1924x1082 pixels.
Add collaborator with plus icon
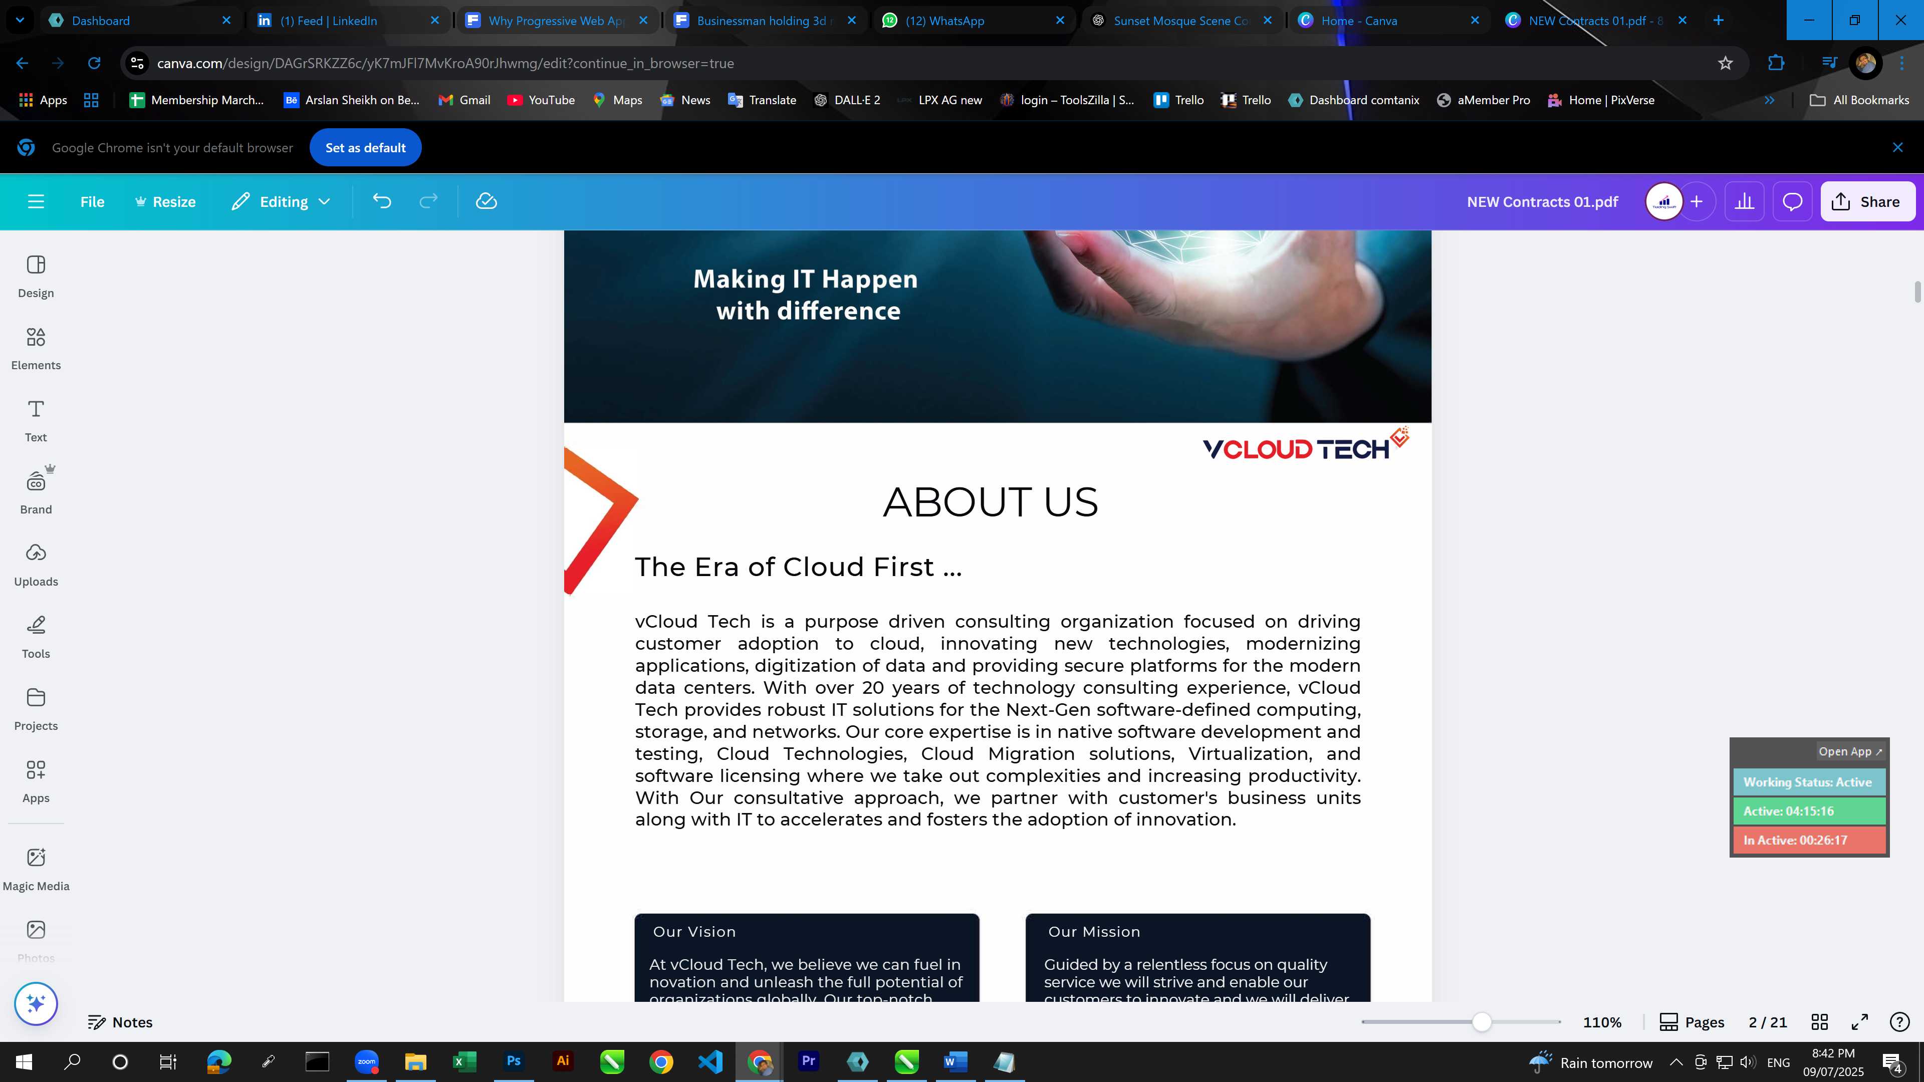[1697, 201]
